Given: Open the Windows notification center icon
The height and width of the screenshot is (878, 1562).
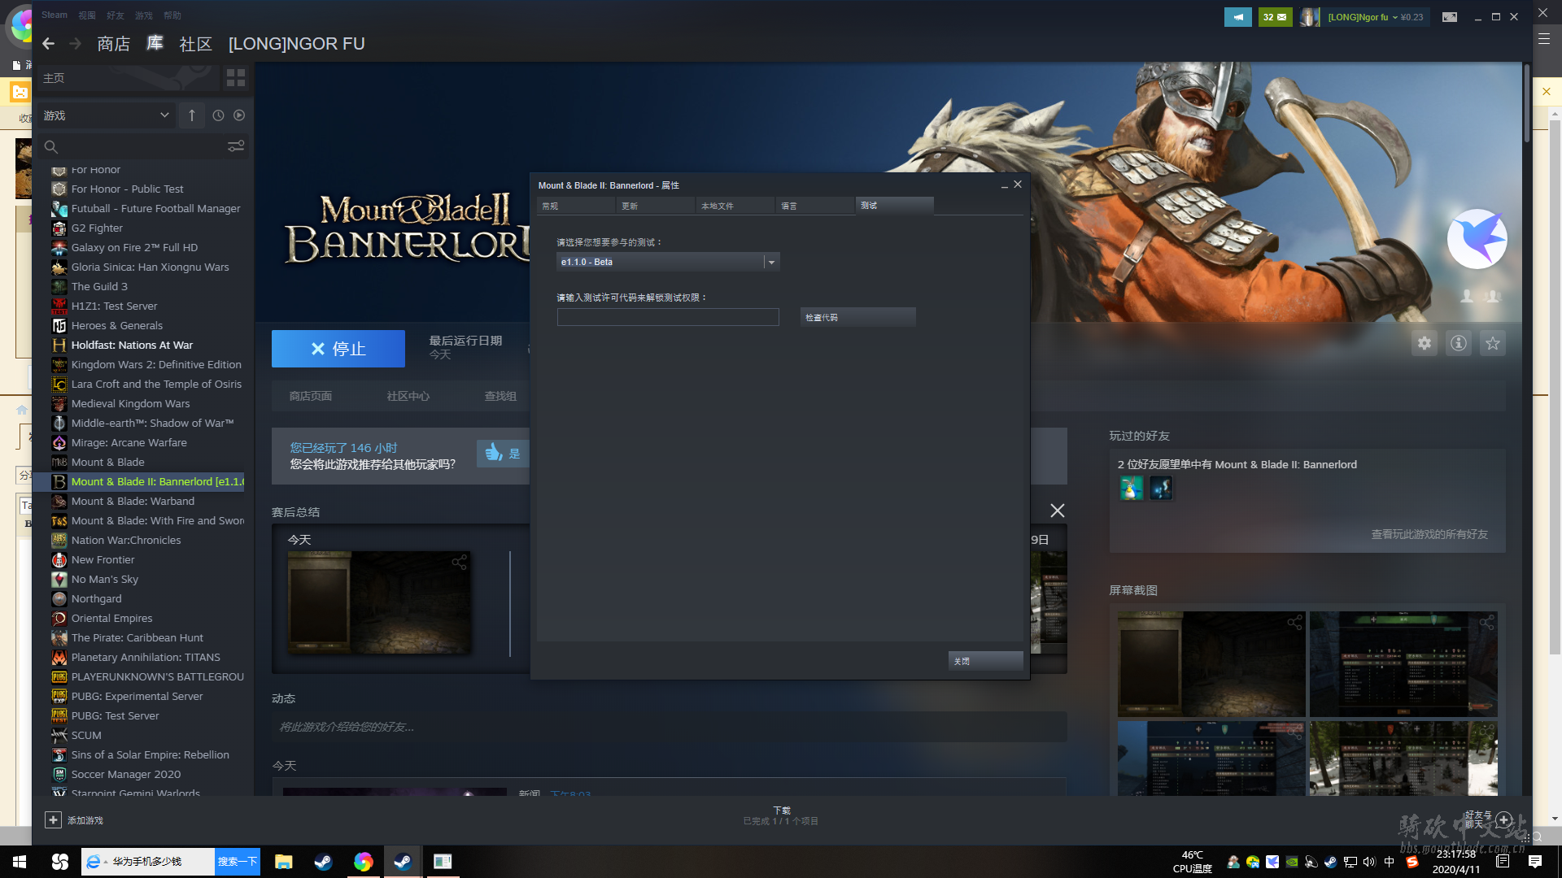Looking at the screenshot, I should click(1535, 862).
